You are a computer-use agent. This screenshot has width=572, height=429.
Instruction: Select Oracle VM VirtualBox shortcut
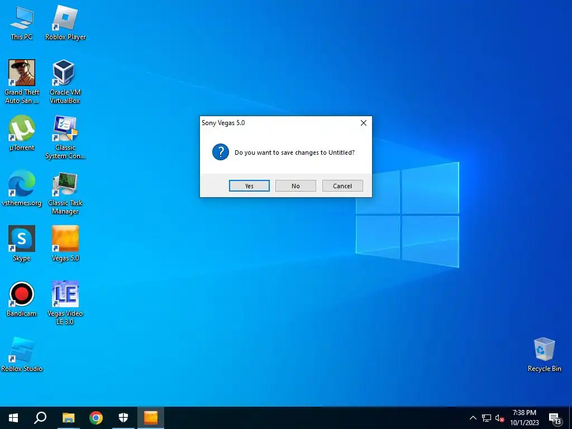65,82
